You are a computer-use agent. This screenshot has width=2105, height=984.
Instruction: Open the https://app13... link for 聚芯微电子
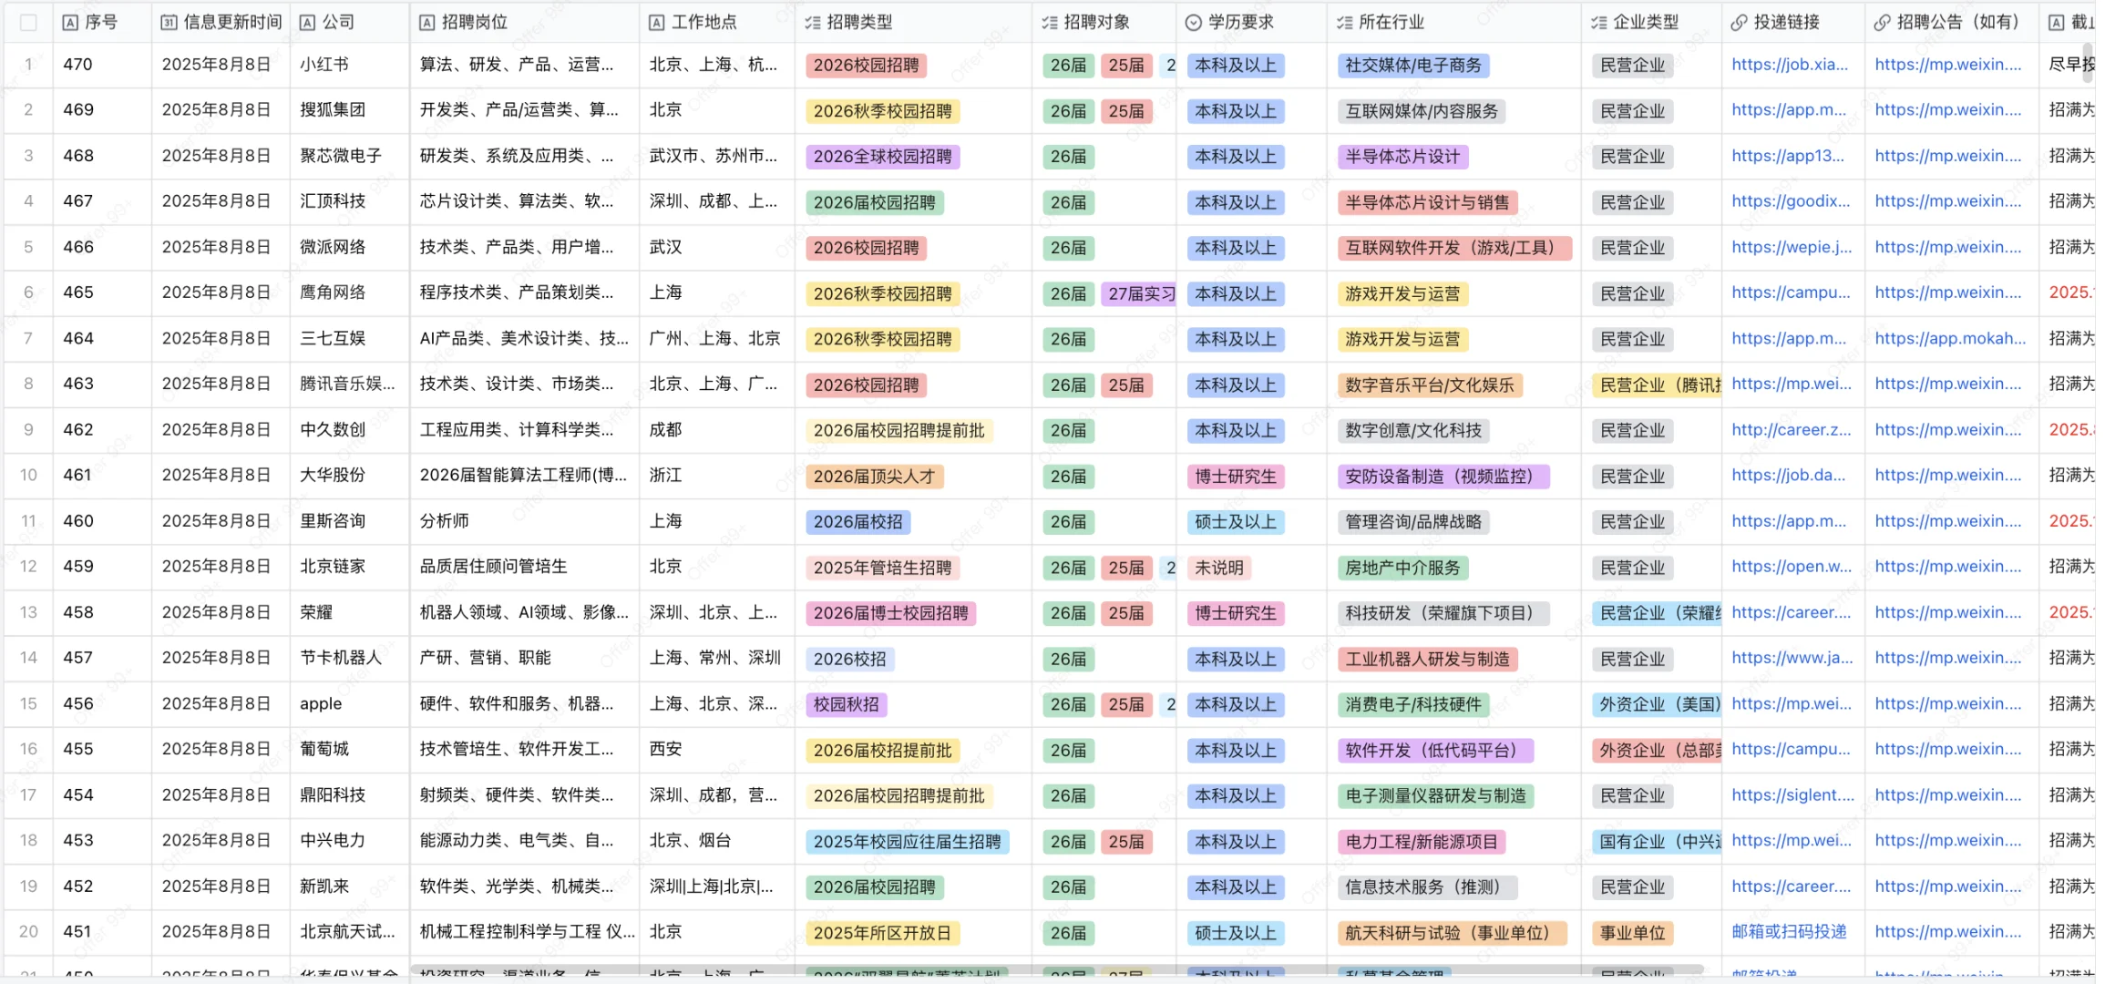point(1788,156)
